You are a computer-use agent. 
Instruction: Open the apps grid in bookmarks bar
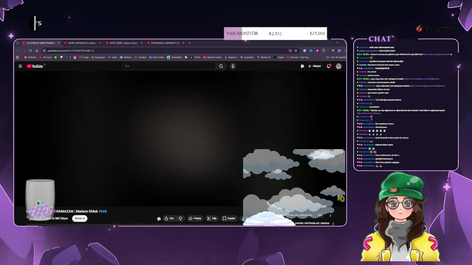point(17,57)
